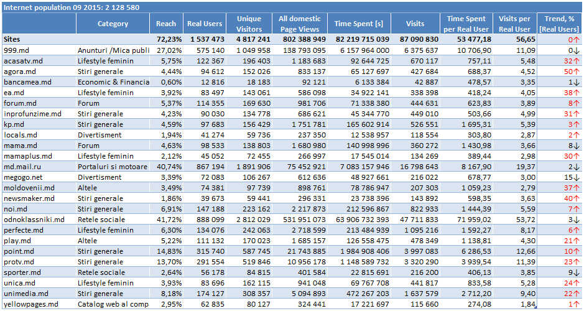The image size is (584, 311).
Task: Select the 63 906 732 393 time spent cell
Action: tap(359, 220)
